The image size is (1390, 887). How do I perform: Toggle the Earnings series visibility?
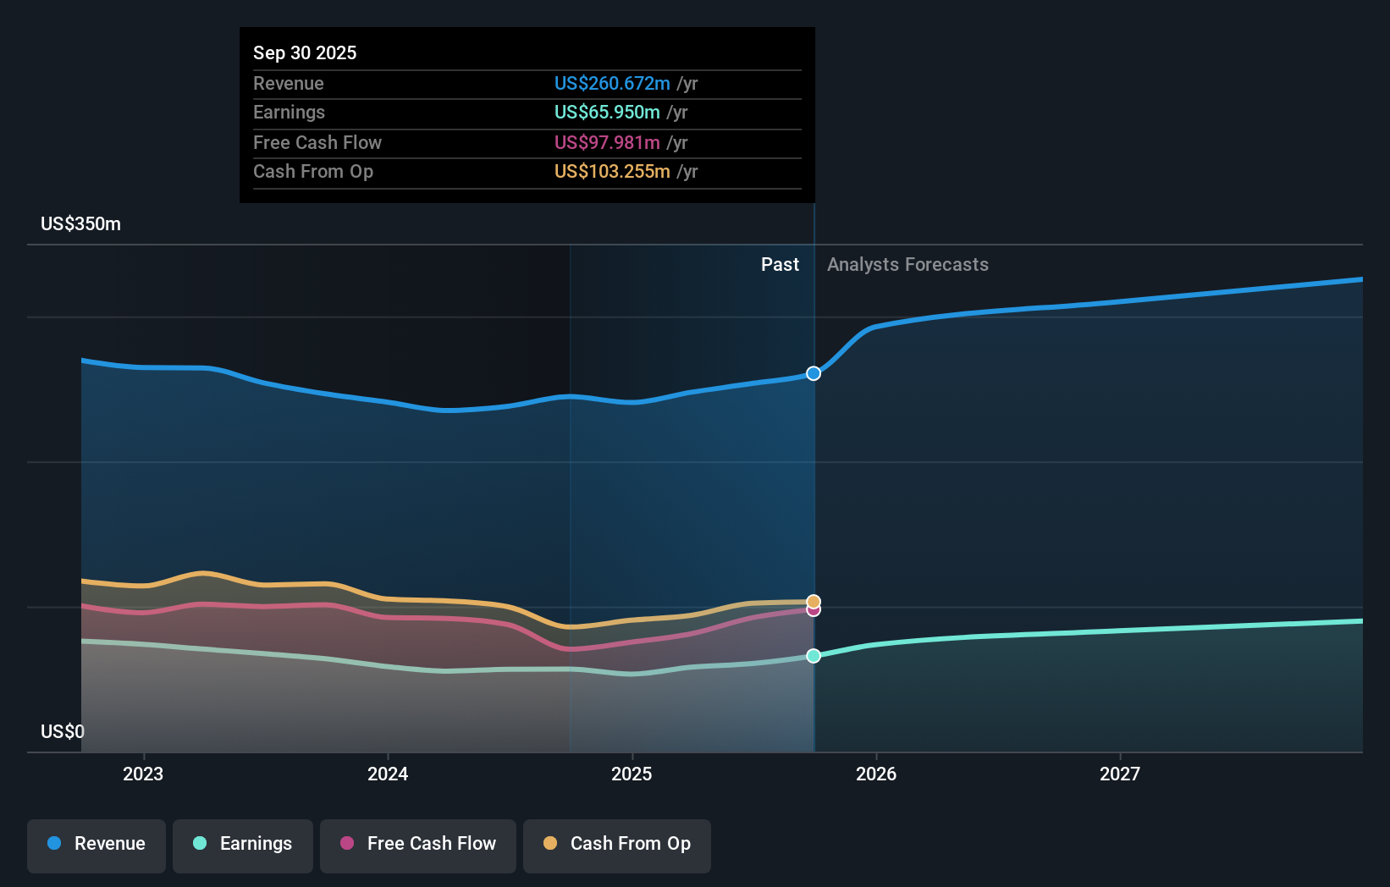coord(243,844)
